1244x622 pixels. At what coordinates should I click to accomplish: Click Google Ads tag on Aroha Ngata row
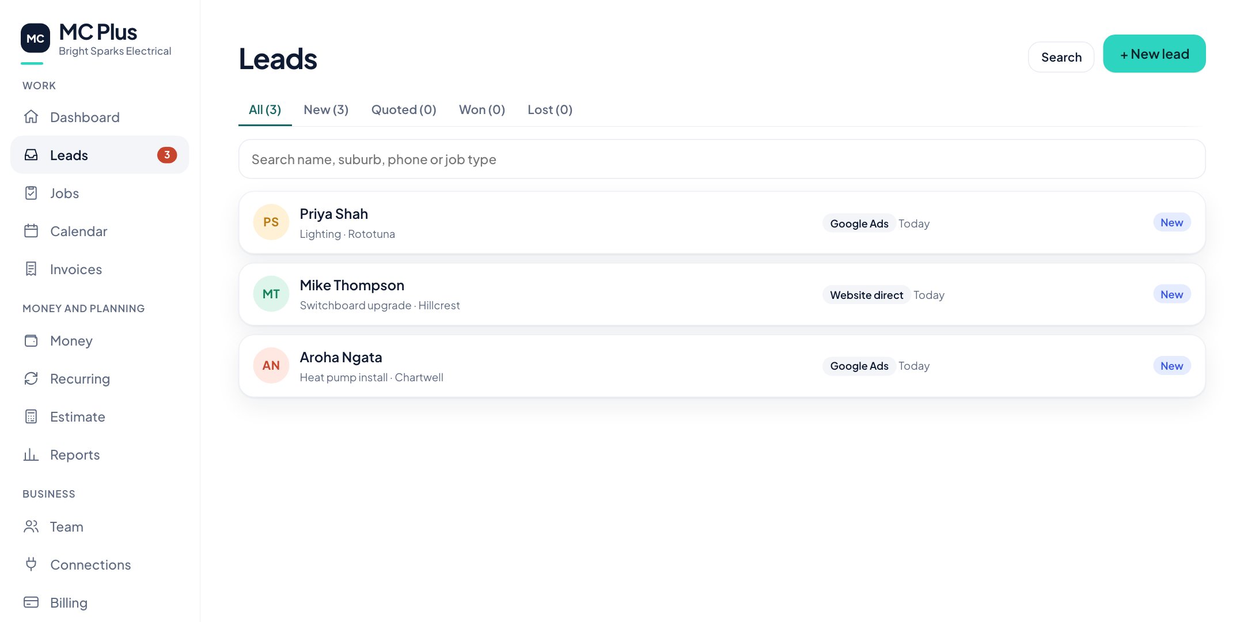click(x=859, y=366)
